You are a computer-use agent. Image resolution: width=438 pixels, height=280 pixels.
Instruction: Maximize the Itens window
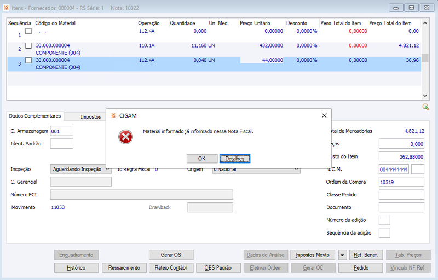411,8
